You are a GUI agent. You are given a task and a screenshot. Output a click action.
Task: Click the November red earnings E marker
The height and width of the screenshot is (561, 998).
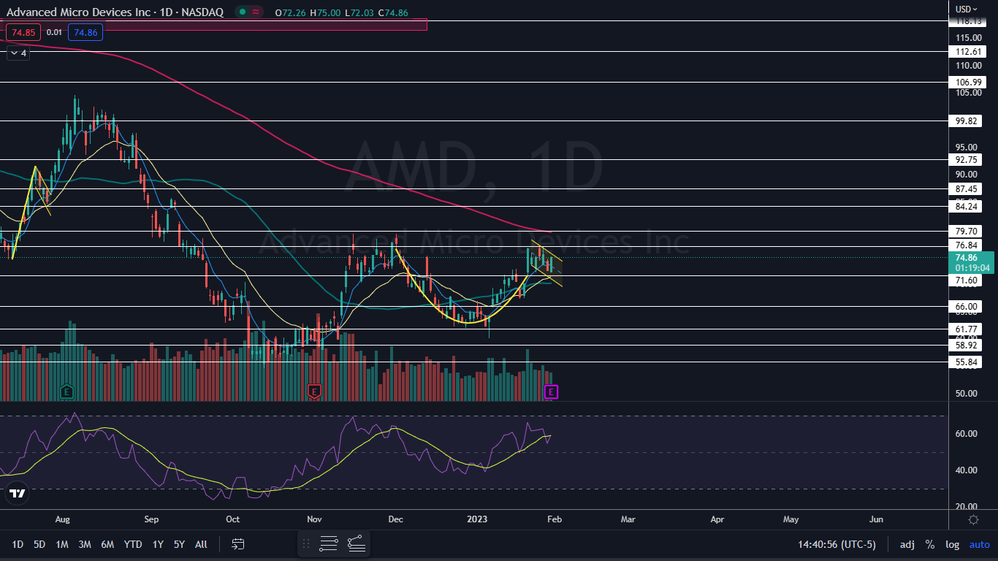pos(314,392)
